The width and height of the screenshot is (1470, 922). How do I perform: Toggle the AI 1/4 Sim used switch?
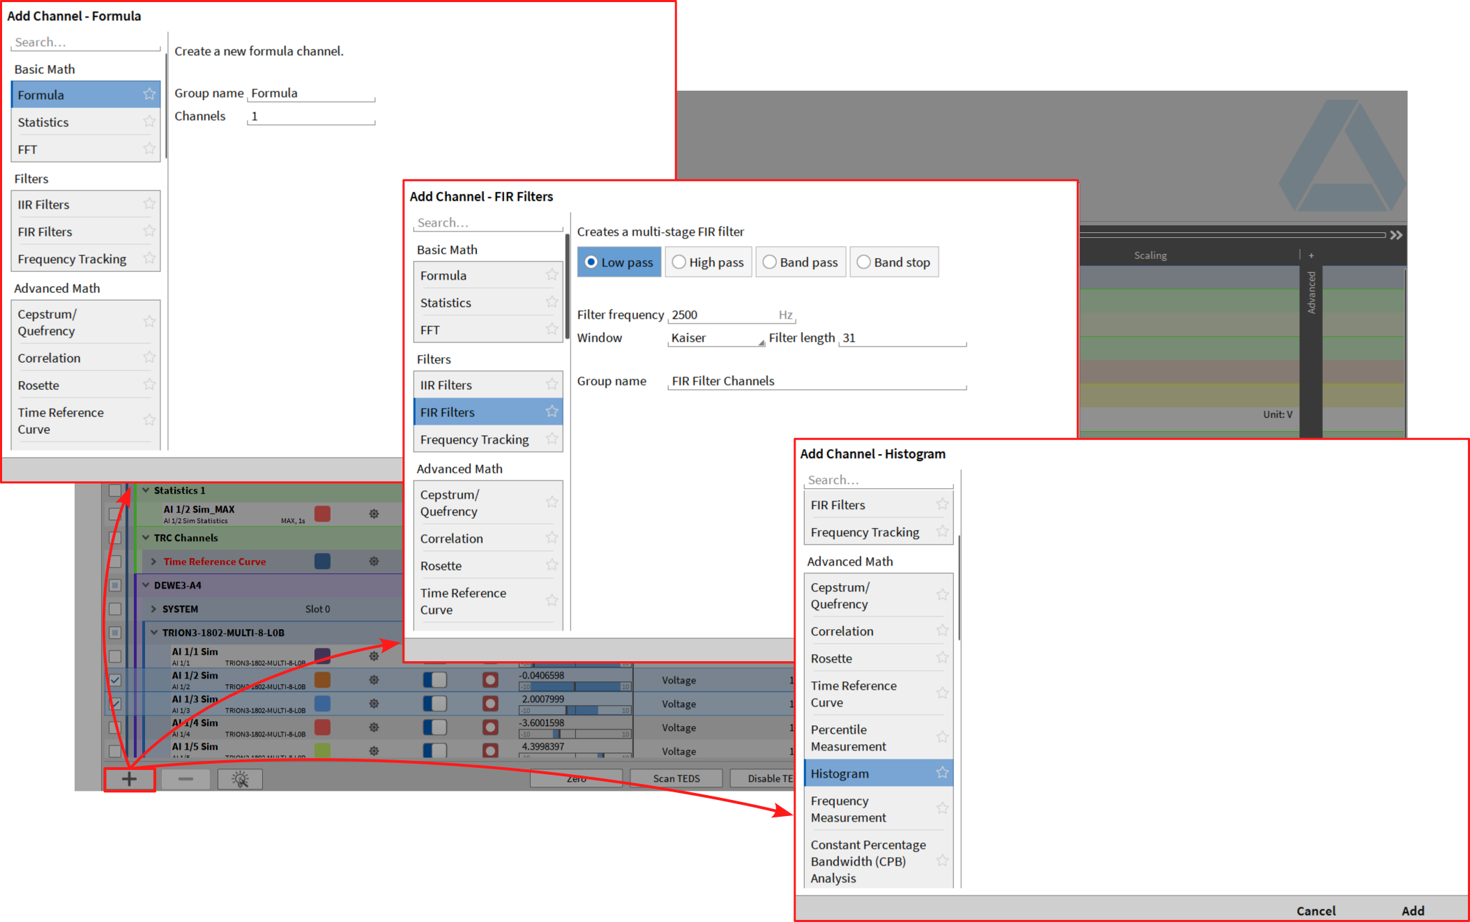pyautogui.click(x=434, y=727)
